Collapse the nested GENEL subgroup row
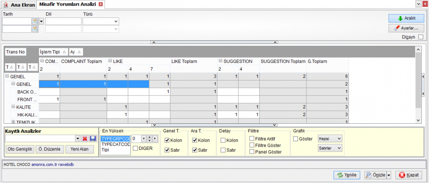 (x=13, y=84)
